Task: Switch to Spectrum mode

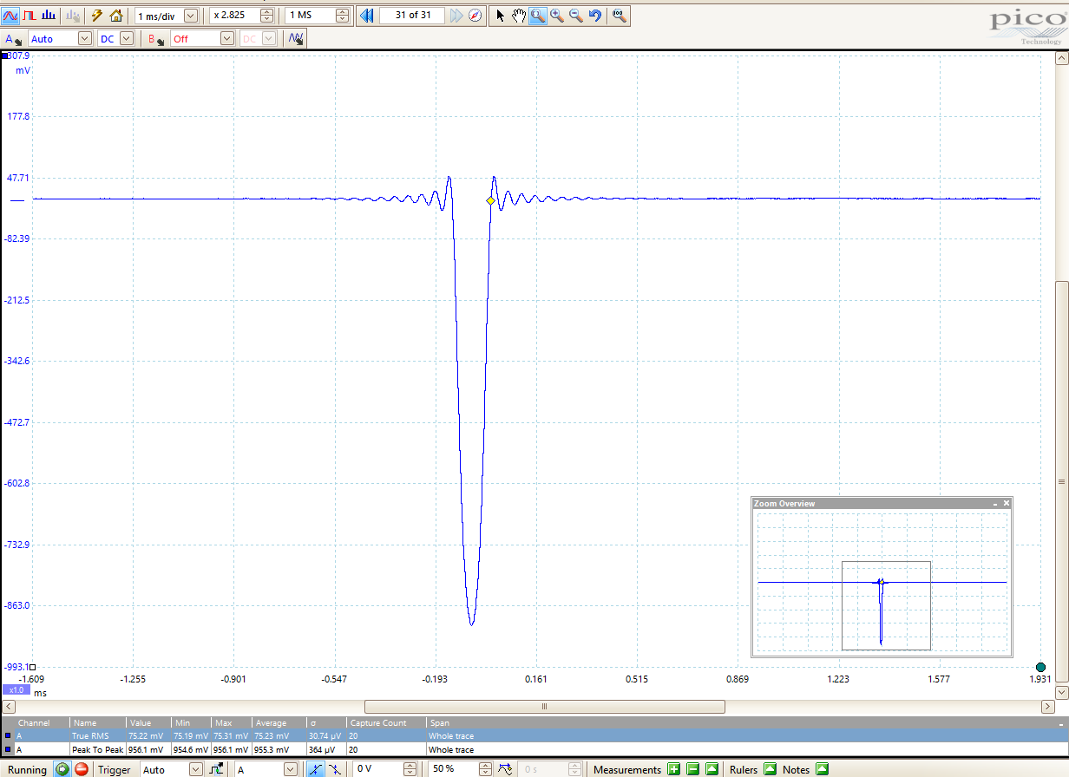Action: [x=49, y=16]
